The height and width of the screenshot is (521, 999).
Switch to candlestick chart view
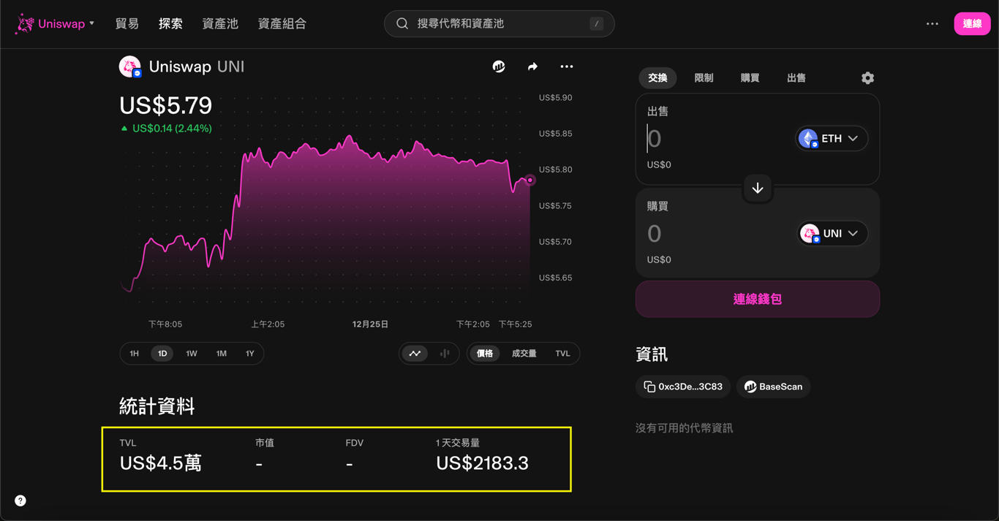point(445,354)
